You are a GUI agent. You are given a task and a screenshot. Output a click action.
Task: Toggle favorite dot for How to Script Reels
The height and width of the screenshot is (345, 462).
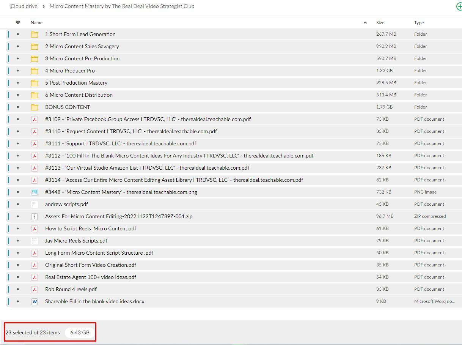tap(18, 228)
